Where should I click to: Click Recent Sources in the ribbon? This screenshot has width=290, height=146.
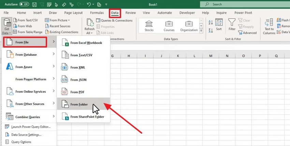(x=58, y=26)
